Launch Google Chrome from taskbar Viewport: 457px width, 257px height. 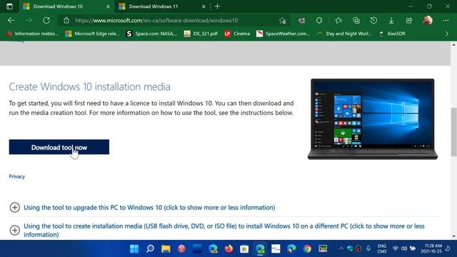click(x=307, y=248)
